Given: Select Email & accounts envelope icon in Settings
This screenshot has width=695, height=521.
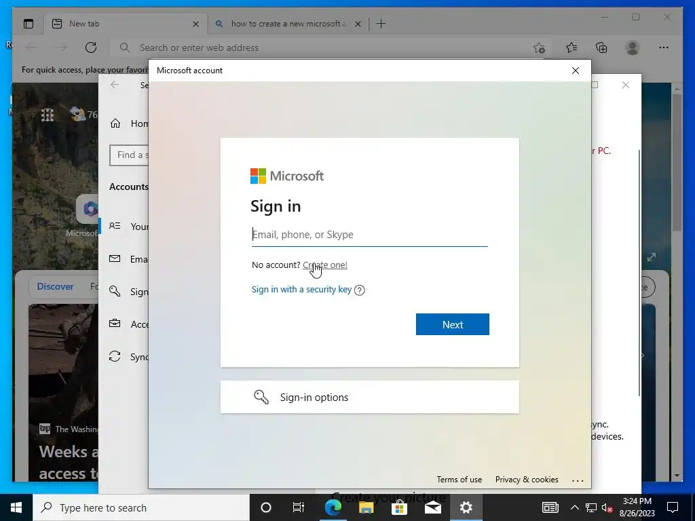Looking at the screenshot, I should (x=115, y=258).
